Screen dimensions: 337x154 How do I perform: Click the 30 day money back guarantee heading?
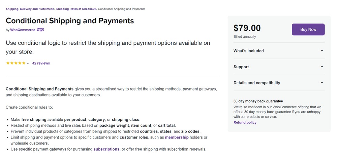258,101
